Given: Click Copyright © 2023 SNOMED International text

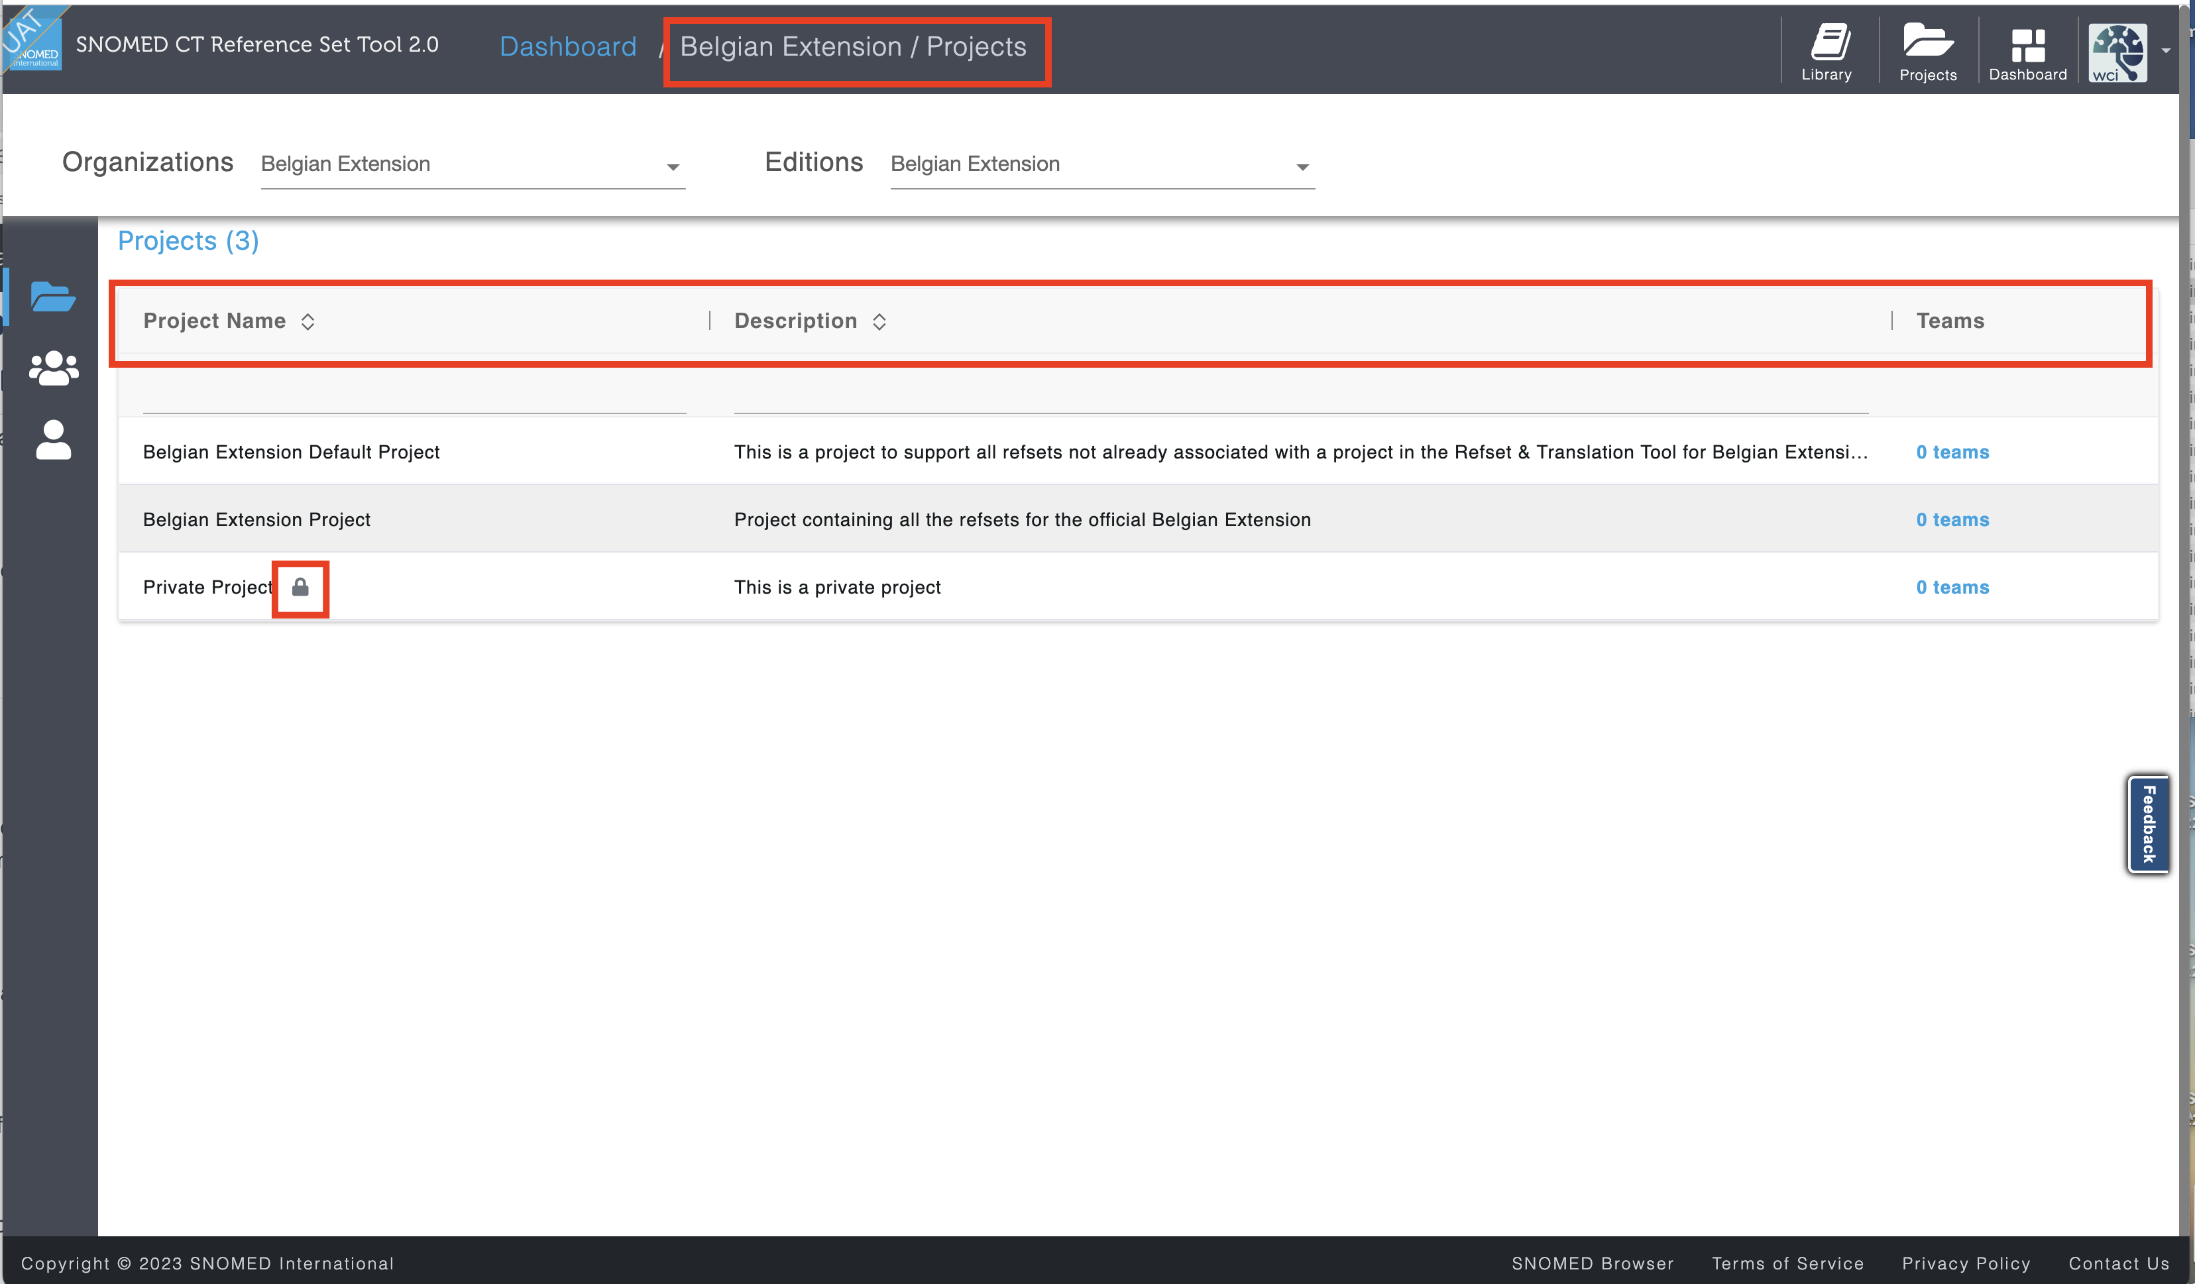Looking at the screenshot, I should pos(207,1263).
